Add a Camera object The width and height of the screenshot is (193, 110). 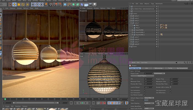[90, 5]
